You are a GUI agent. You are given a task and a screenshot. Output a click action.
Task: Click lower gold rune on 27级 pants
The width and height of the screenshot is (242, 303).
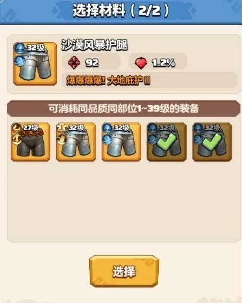(17, 139)
